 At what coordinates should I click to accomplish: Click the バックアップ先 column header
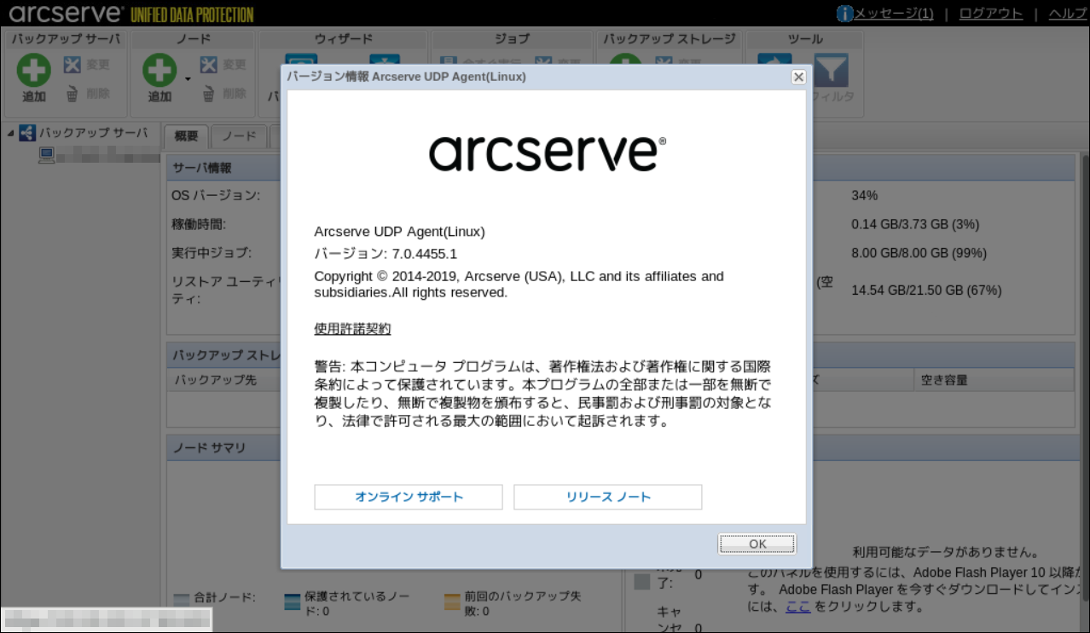coord(216,380)
